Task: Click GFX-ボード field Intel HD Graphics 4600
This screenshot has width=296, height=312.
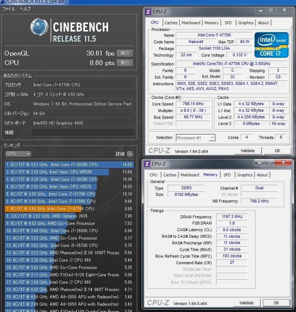Action: click(x=82, y=123)
